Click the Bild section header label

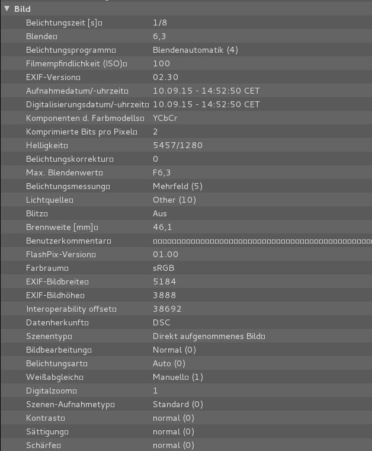pos(23,9)
